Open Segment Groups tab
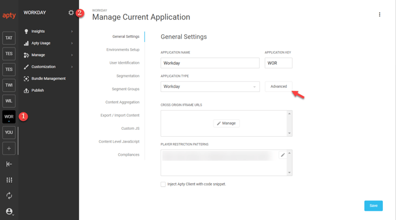The height and width of the screenshot is (220, 396). (x=125, y=89)
